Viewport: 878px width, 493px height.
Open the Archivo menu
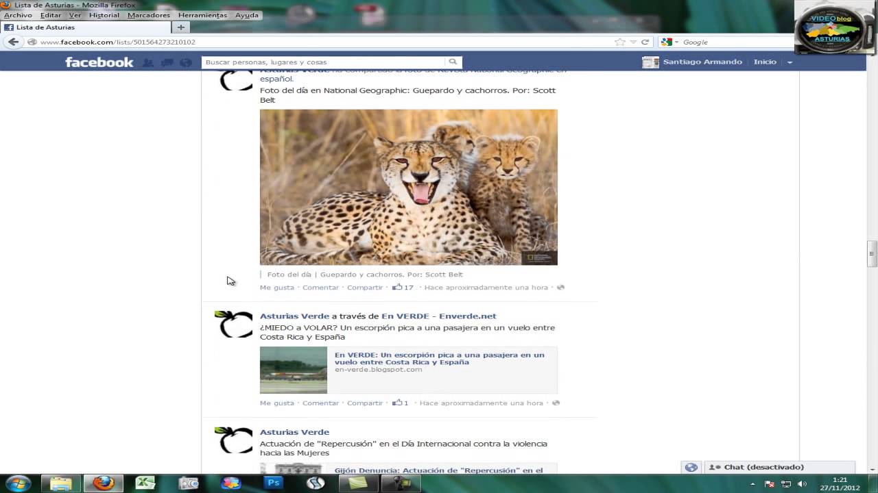(x=18, y=15)
